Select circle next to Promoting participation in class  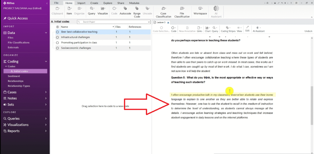tap(57, 43)
